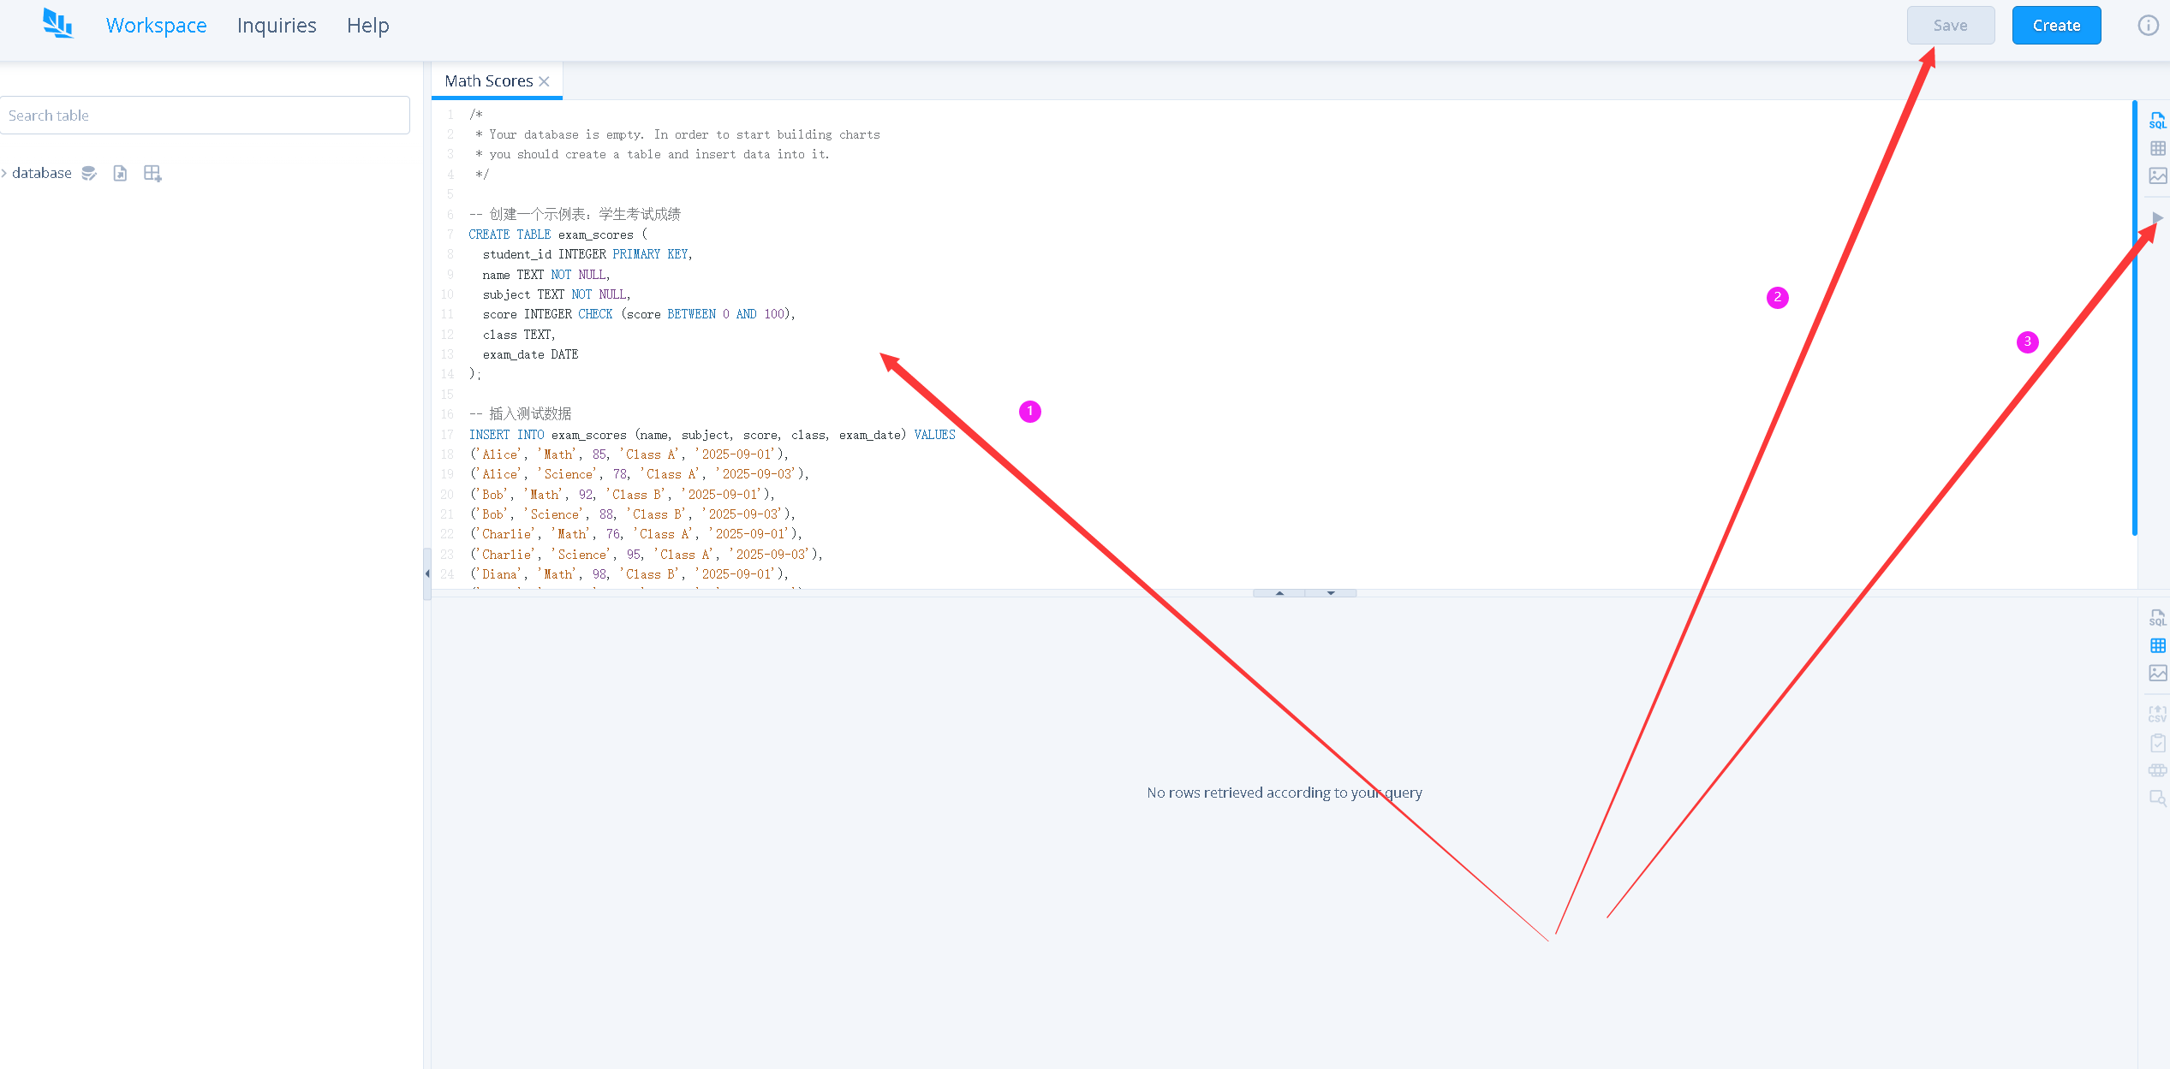This screenshot has height=1069, width=2170.
Task: Collapse the left sidebar panel handle
Action: coord(426,573)
